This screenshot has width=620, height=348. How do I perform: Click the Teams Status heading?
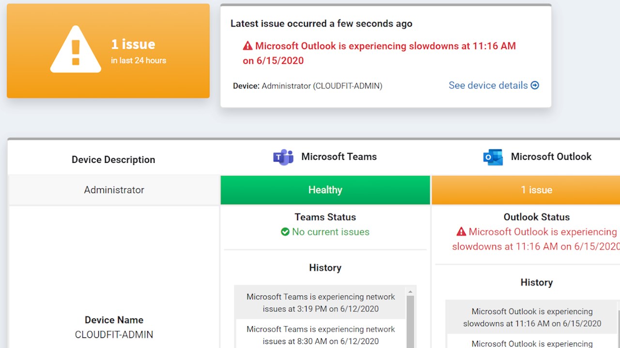click(x=325, y=217)
